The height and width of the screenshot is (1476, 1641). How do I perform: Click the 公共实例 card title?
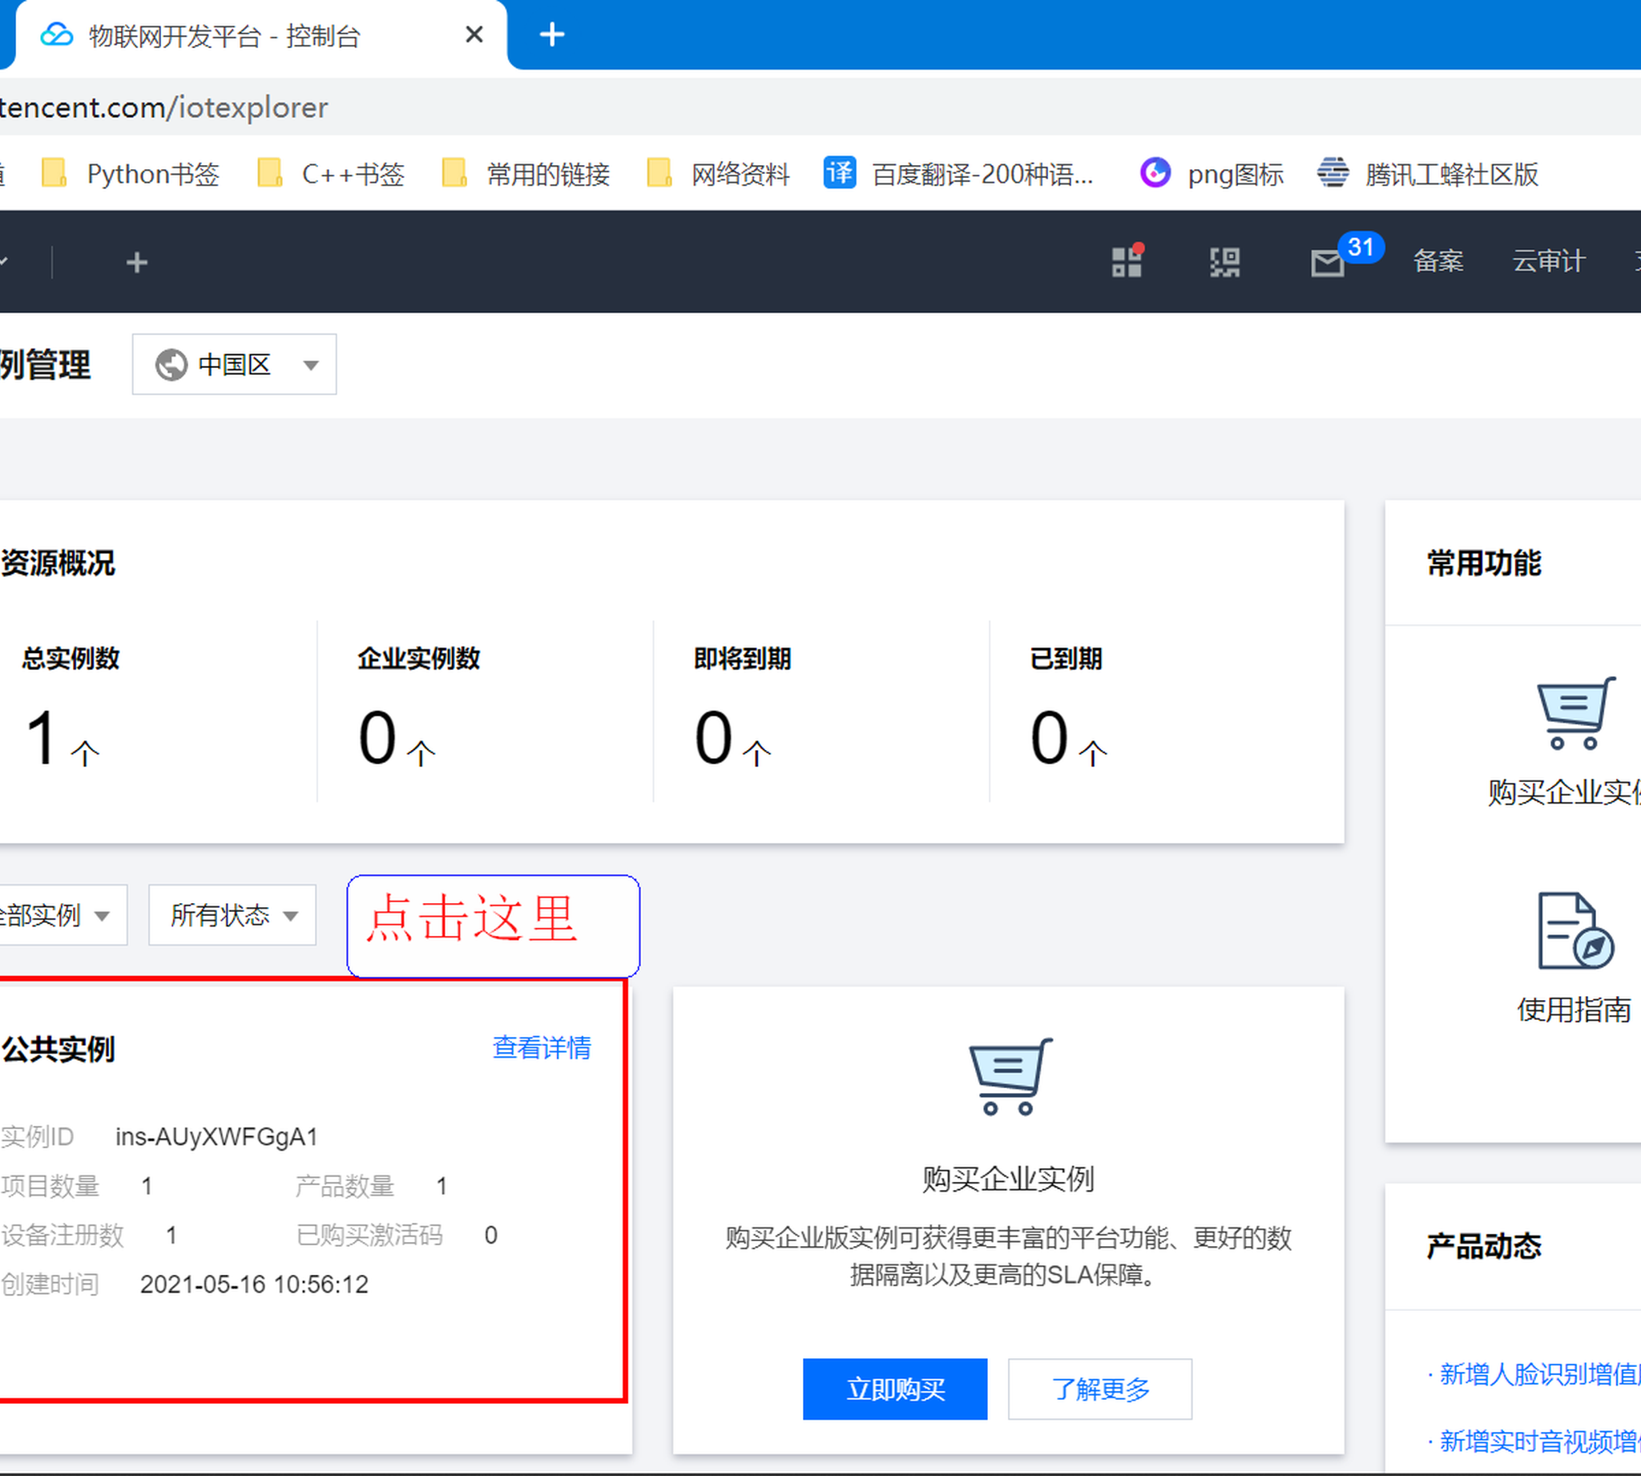58,1050
